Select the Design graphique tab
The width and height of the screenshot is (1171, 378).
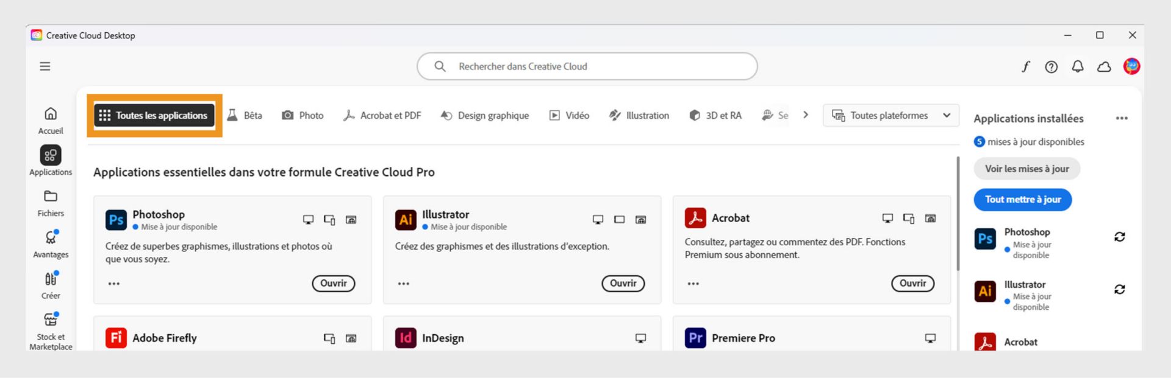pyautogui.click(x=485, y=116)
